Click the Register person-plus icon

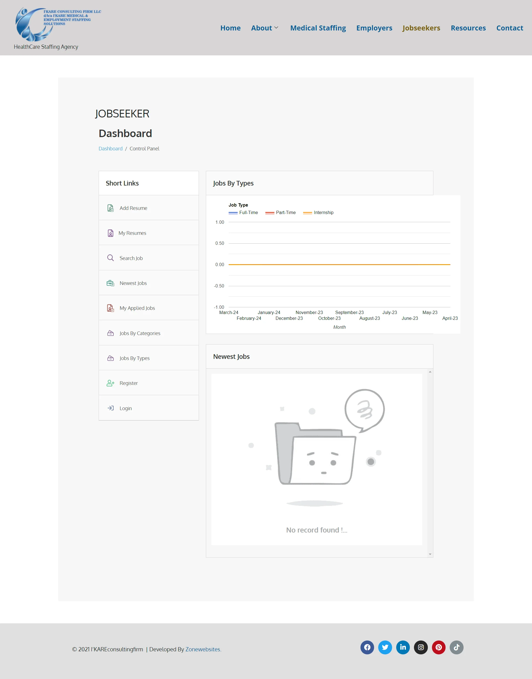pyautogui.click(x=111, y=383)
